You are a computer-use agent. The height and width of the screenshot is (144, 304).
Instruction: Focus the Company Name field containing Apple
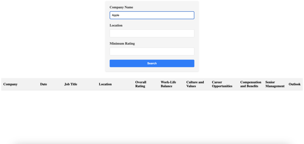pos(152,15)
